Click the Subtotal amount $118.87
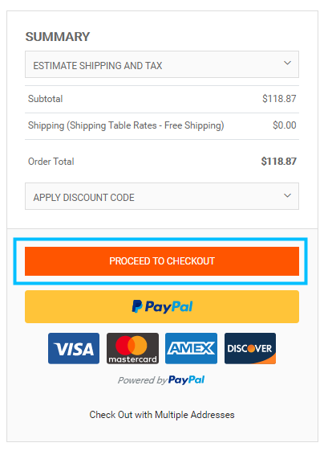The width and height of the screenshot is (328, 451). pyautogui.click(x=279, y=99)
